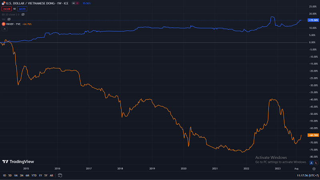Switch to the YTD time range

coord(34,175)
